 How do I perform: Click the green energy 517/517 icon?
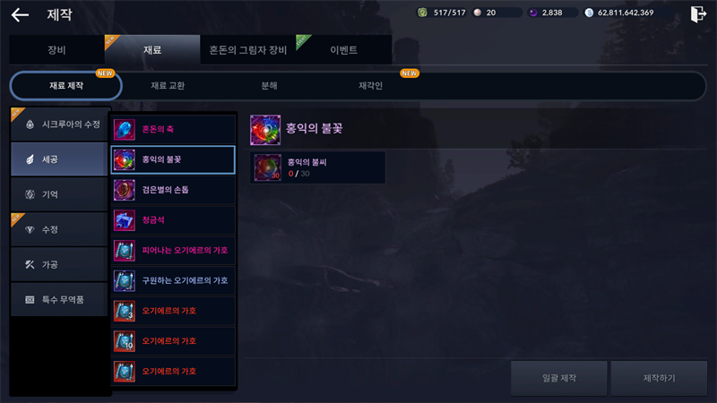coord(422,13)
